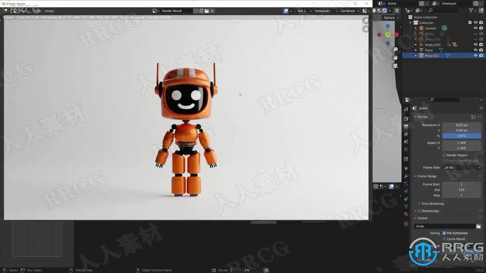
Task: Click open image folder icon
Action: click(x=207, y=11)
